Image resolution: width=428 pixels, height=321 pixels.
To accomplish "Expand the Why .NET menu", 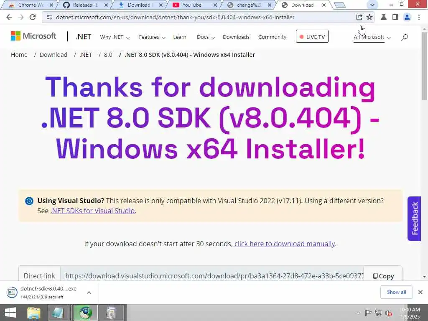I will [x=115, y=37].
